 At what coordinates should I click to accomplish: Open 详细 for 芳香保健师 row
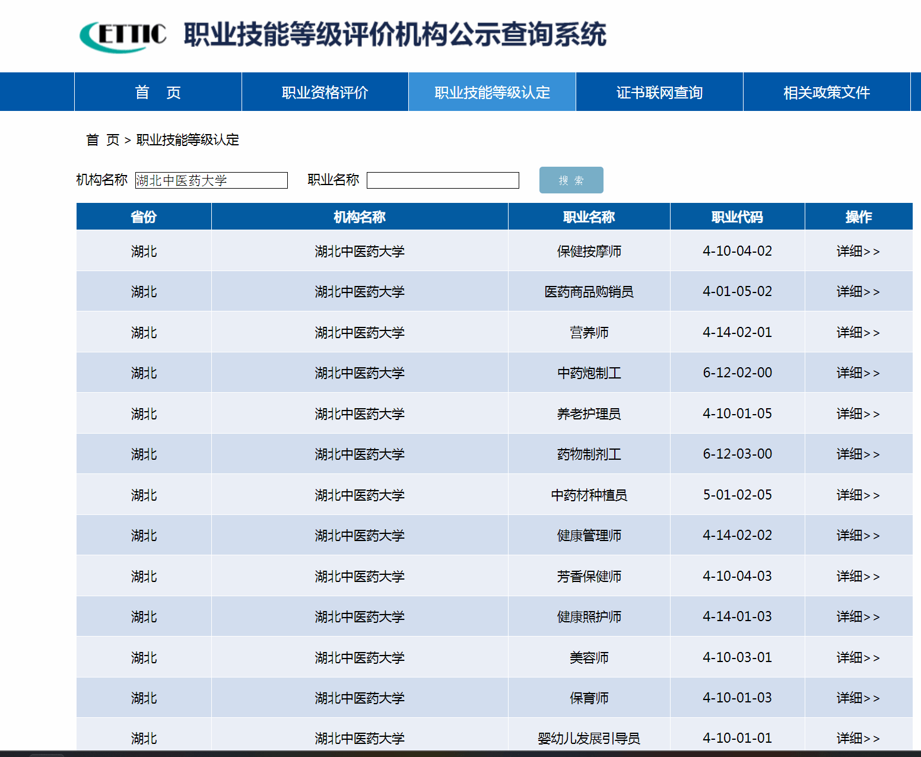[x=858, y=577]
